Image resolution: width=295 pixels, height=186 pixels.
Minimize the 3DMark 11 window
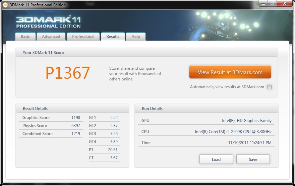[x=263, y=4]
